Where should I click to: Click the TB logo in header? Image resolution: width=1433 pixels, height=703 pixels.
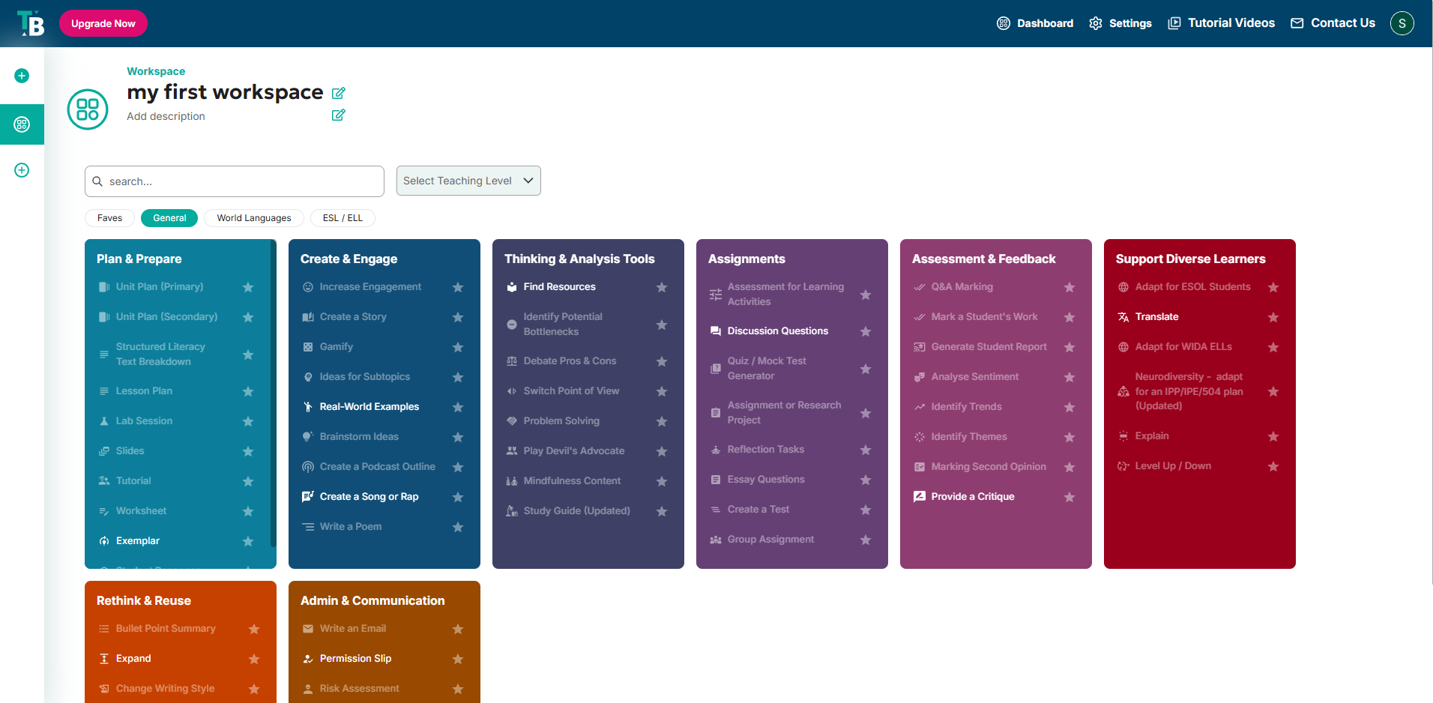pos(31,23)
